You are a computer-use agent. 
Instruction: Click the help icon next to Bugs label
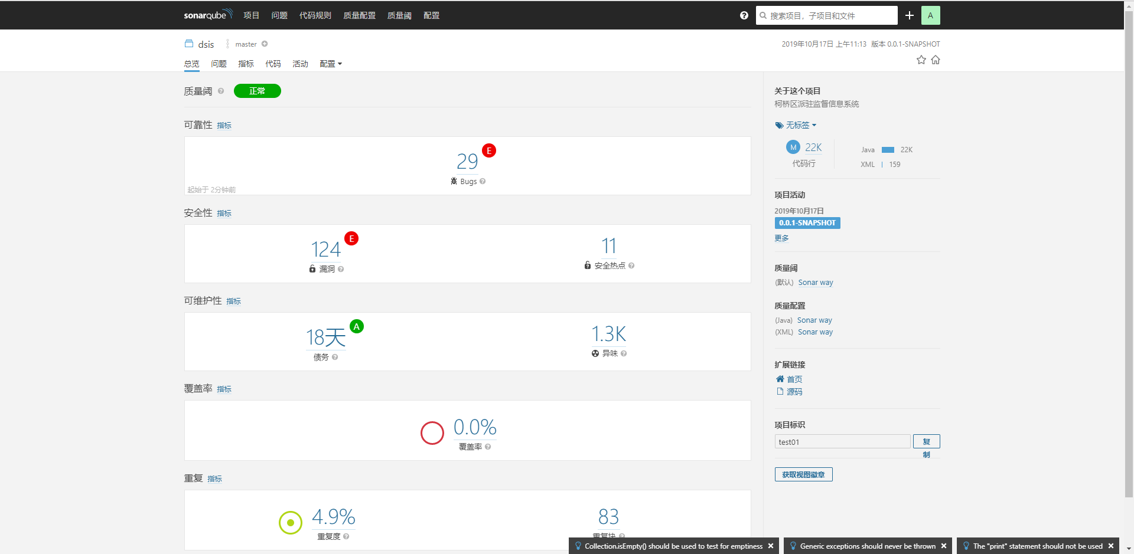(483, 181)
